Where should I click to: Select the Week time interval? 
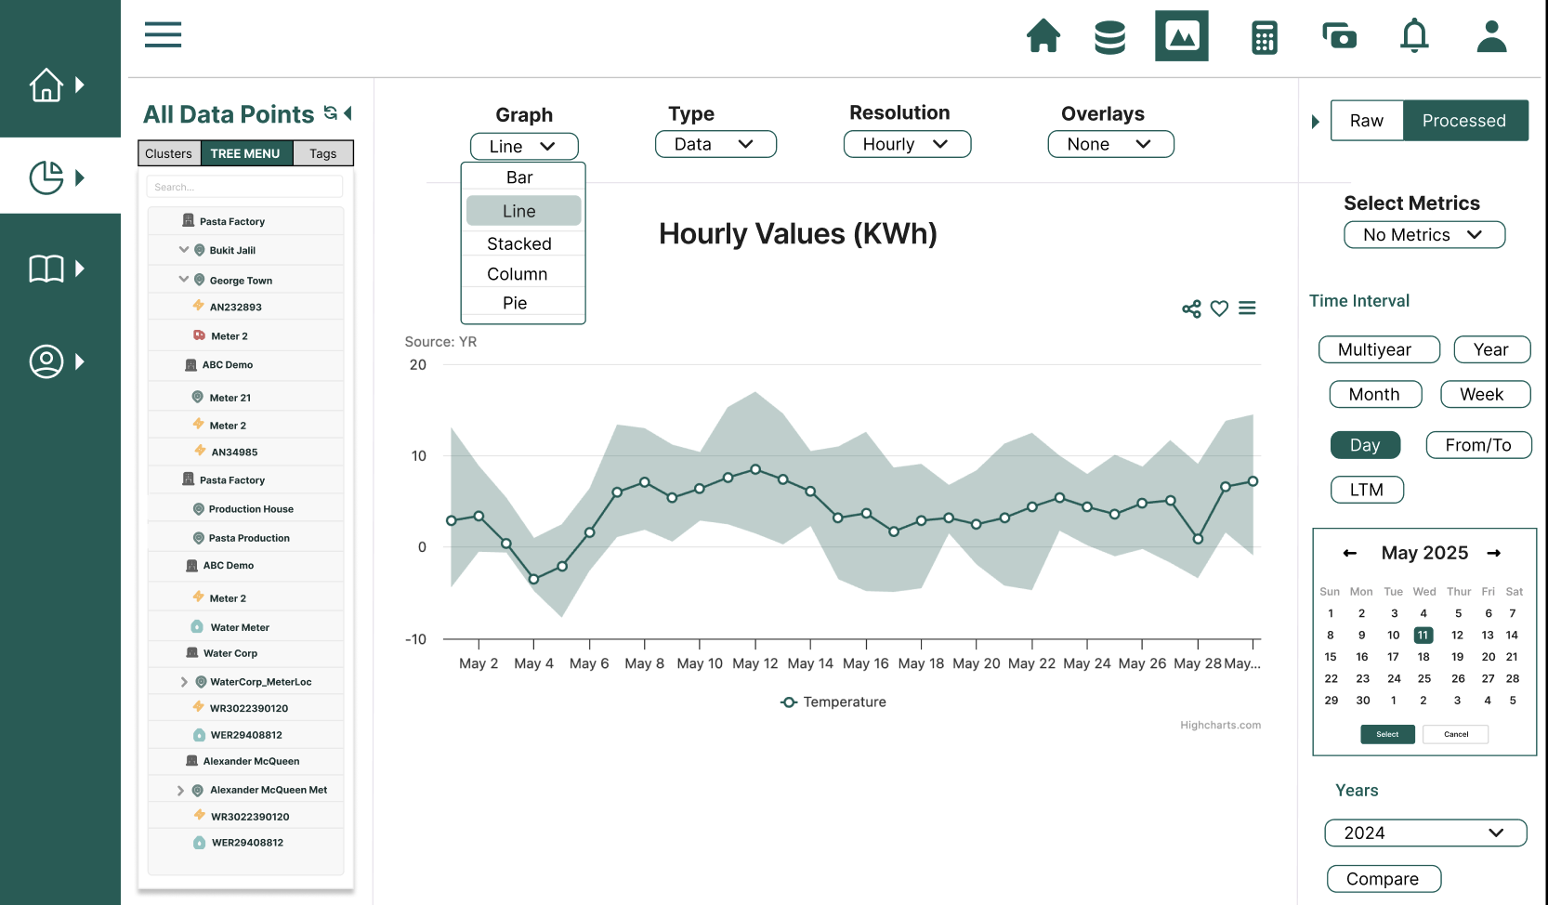(x=1483, y=394)
